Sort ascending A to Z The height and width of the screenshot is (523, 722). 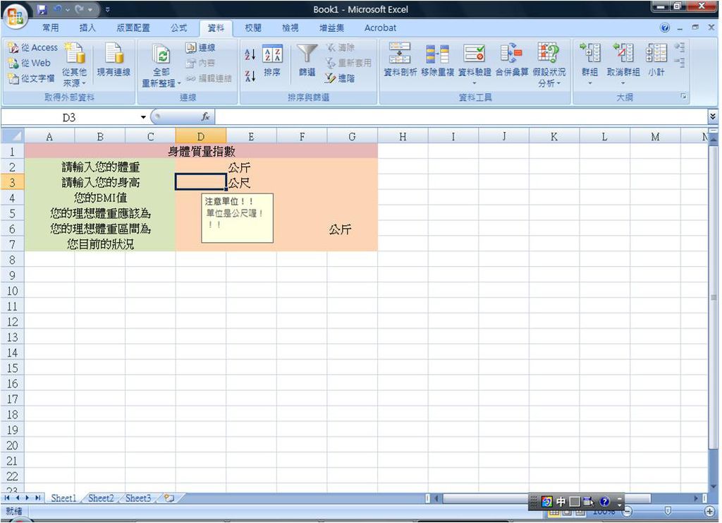click(x=250, y=55)
